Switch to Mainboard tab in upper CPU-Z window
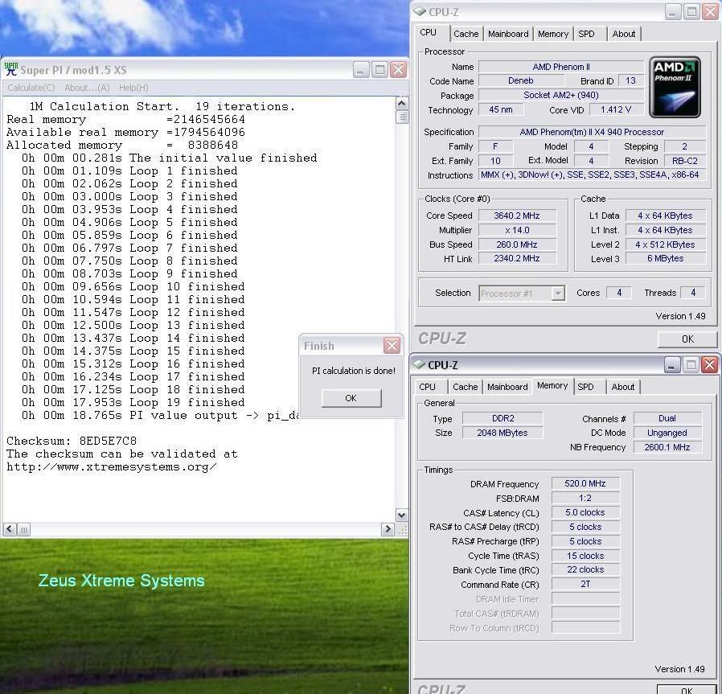Image resolution: width=722 pixels, height=694 pixels. [508, 34]
